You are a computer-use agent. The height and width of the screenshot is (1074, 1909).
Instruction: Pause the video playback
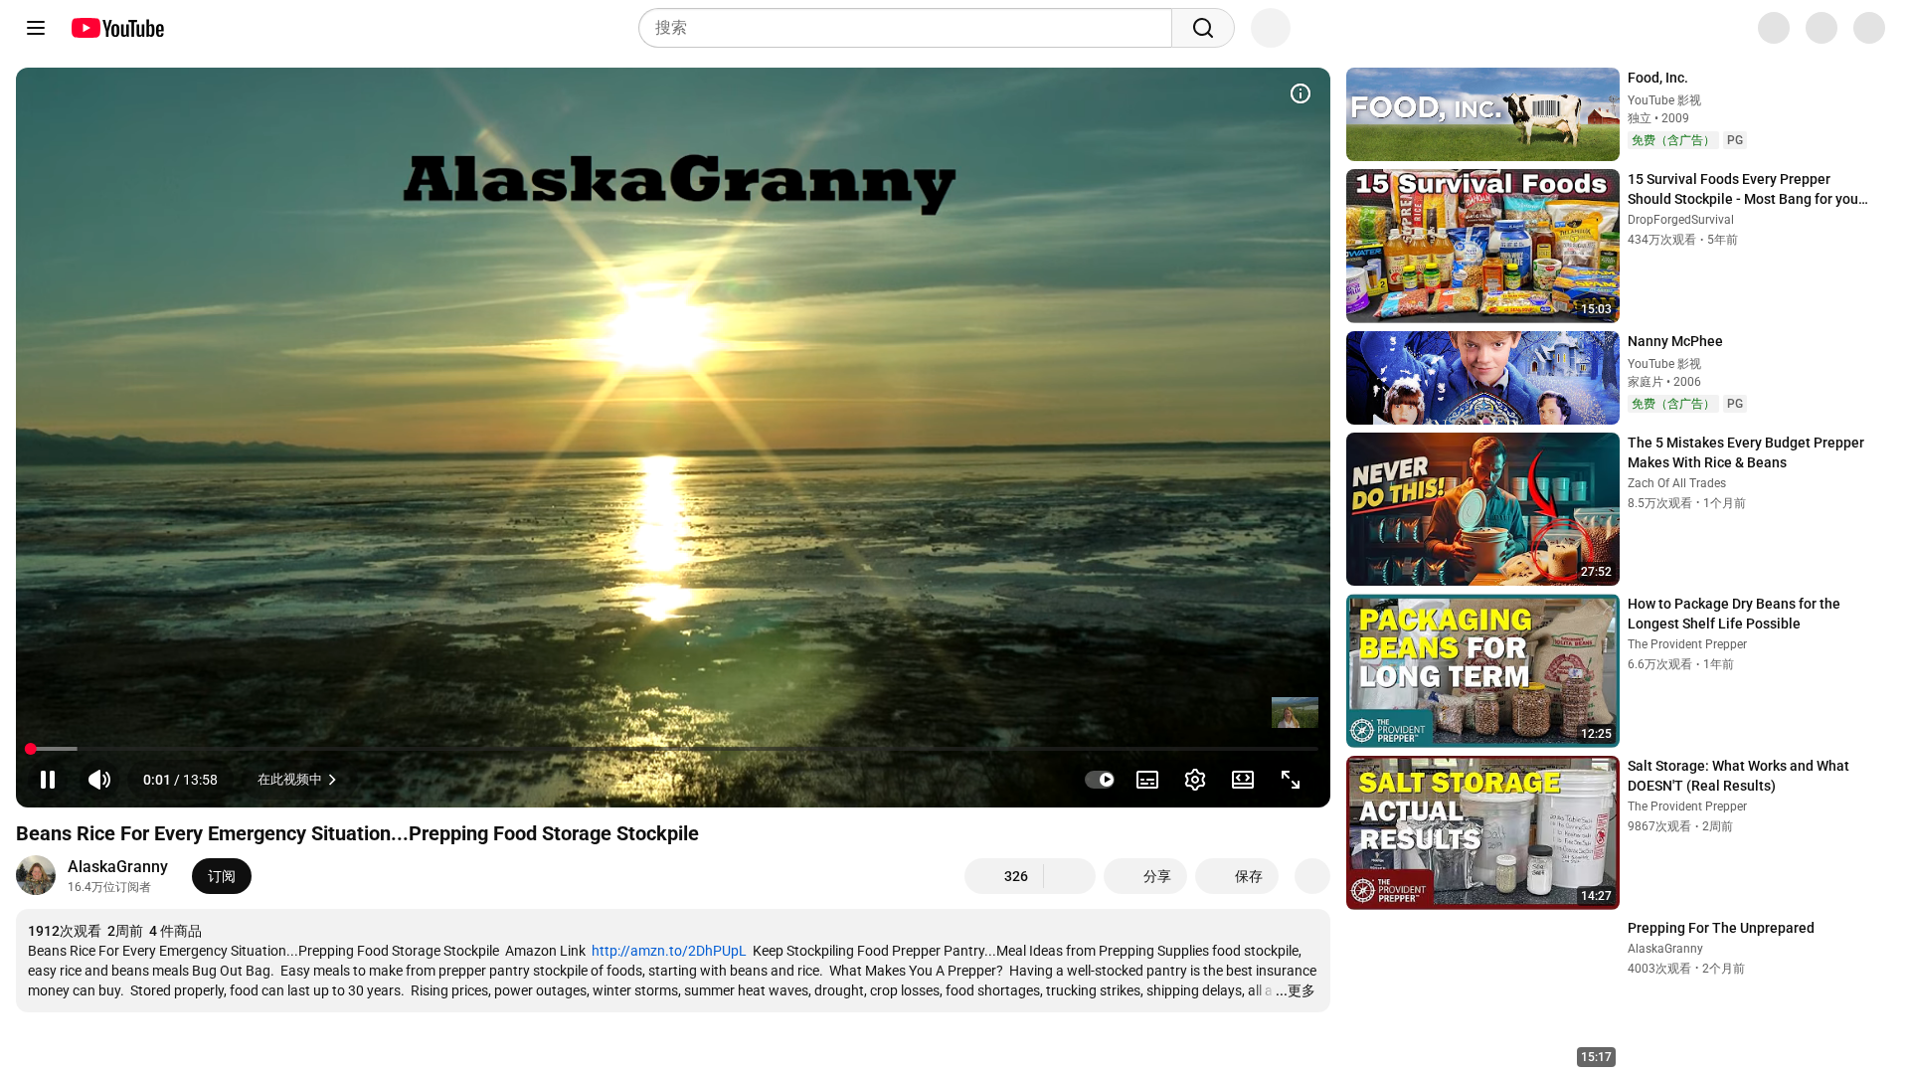coord(48,780)
